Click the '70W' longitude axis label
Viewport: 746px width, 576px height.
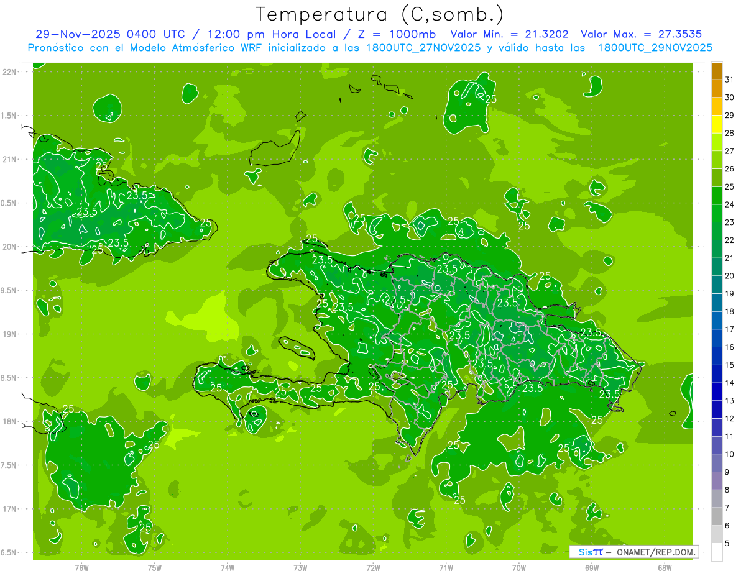(x=519, y=568)
